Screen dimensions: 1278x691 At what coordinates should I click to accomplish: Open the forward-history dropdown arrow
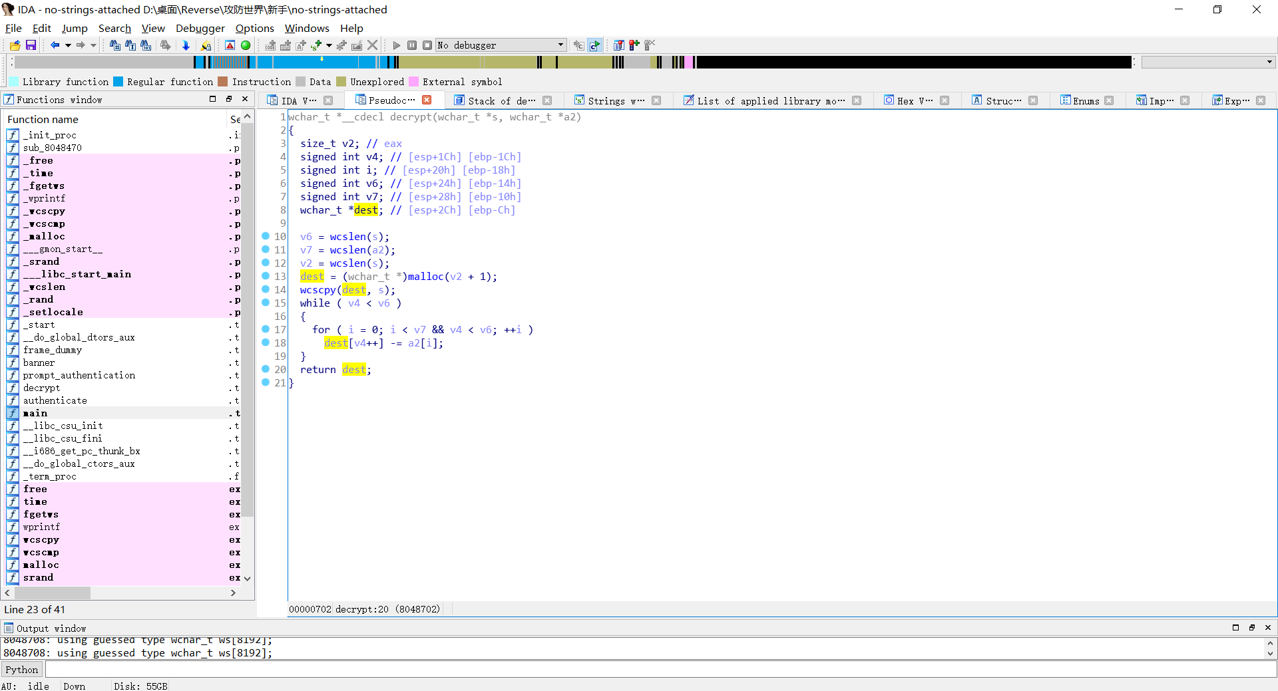coord(93,45)
